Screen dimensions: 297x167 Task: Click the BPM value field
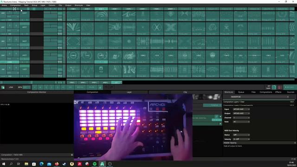click(26, 87)
